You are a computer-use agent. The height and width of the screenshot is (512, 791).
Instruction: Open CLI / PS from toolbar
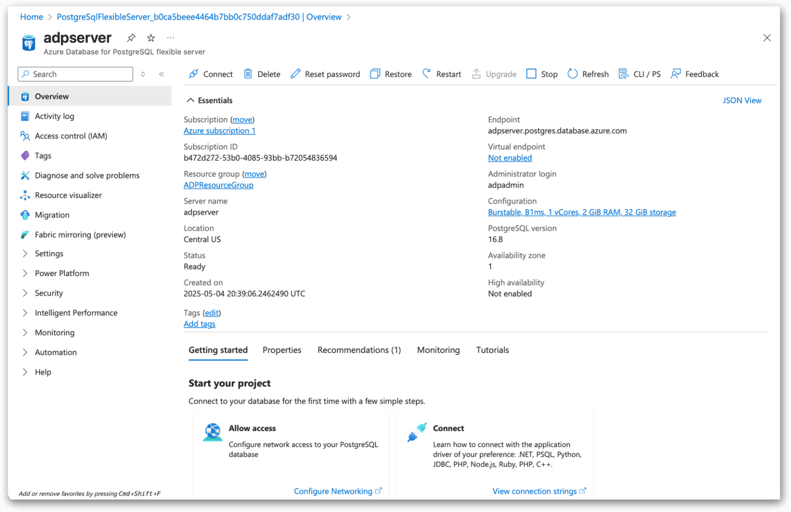click(x=640, y=74)
